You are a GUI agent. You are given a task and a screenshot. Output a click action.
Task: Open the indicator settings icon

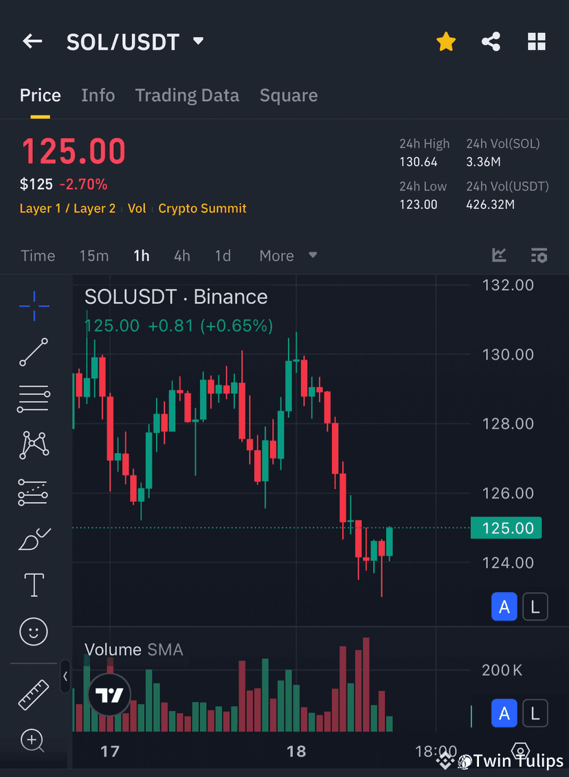[539, 255]
